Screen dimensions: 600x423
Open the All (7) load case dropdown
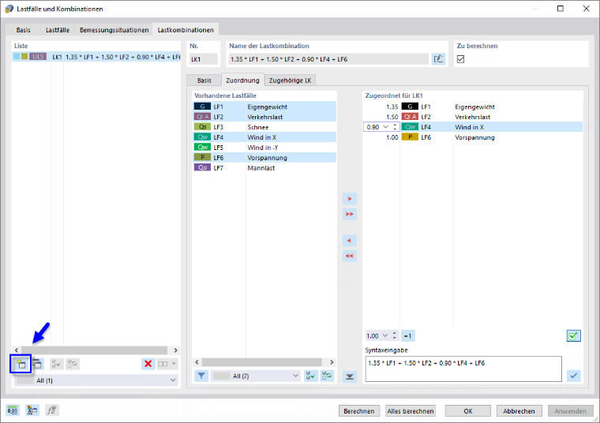[256, 376]
